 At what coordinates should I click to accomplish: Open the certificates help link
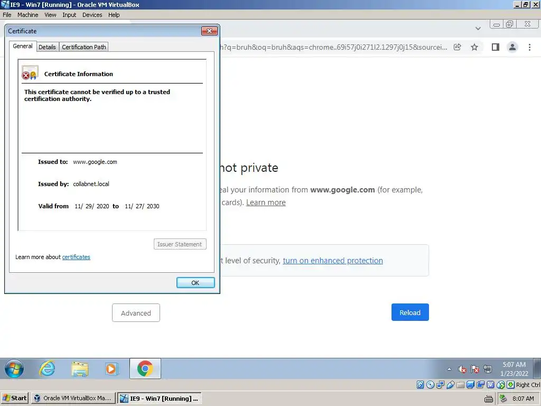pyautogui.click(x=76, y=257)
